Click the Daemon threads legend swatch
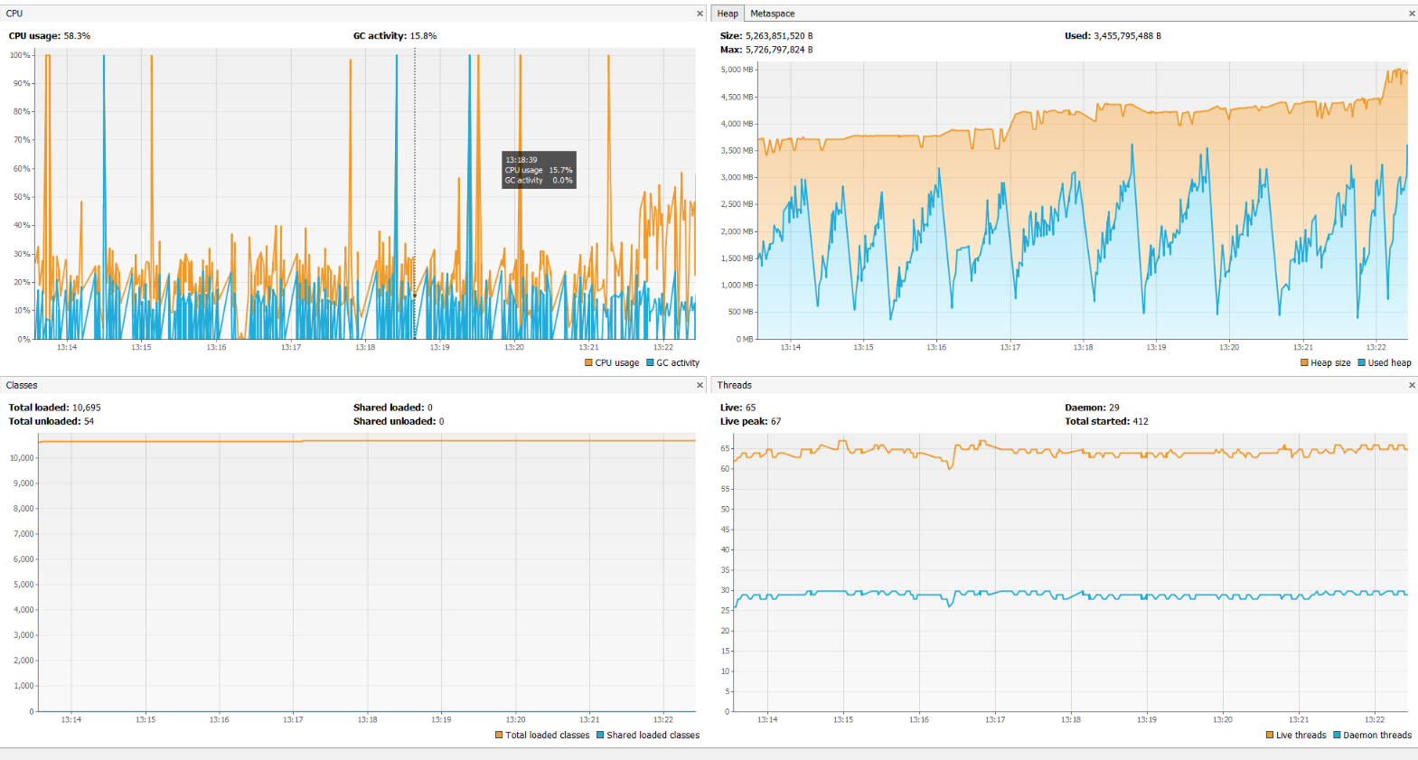The width and height of the screenshot is (1418, 760). pos(1337,736)
